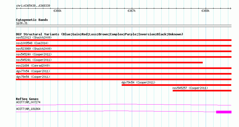
Task: Click the 1p36.31 band label
Action: click(x=22, y=23)
